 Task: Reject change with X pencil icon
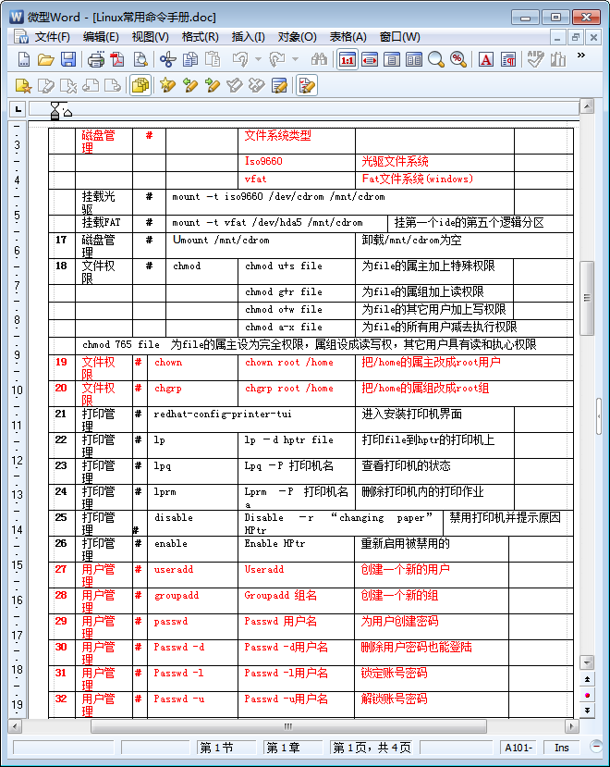click(x=257, y=86)
